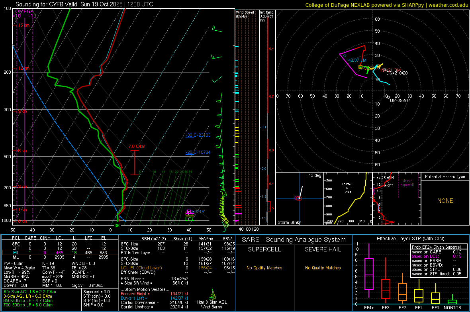This screenshot has height=312, width=470.
Task: Click the 9 km height marker
Action: coord(22,111)
